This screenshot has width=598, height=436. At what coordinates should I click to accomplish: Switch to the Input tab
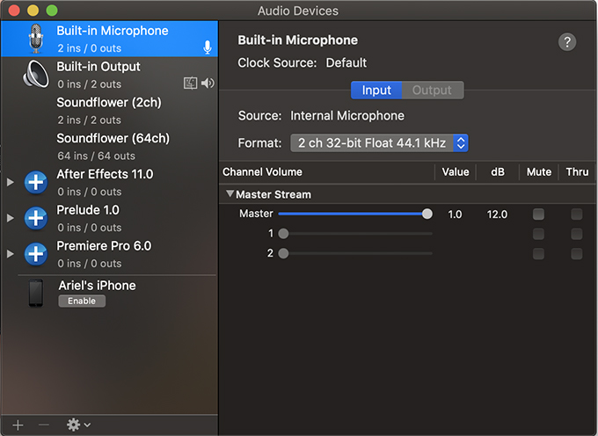click(376, 90)
